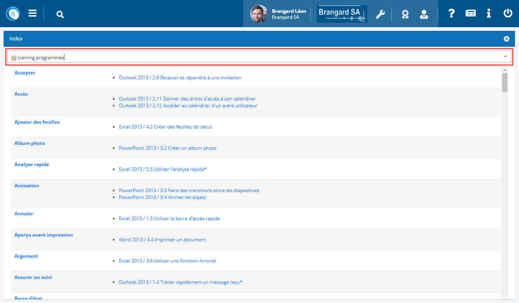Click Brangard Léon profile photo
Screen dimensions: 519x303
click(258, 14)
